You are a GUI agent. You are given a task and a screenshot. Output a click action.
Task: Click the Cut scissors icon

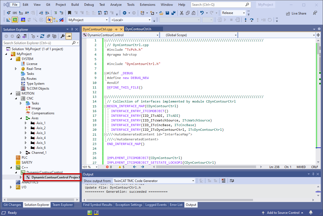[x=181, y=13]
